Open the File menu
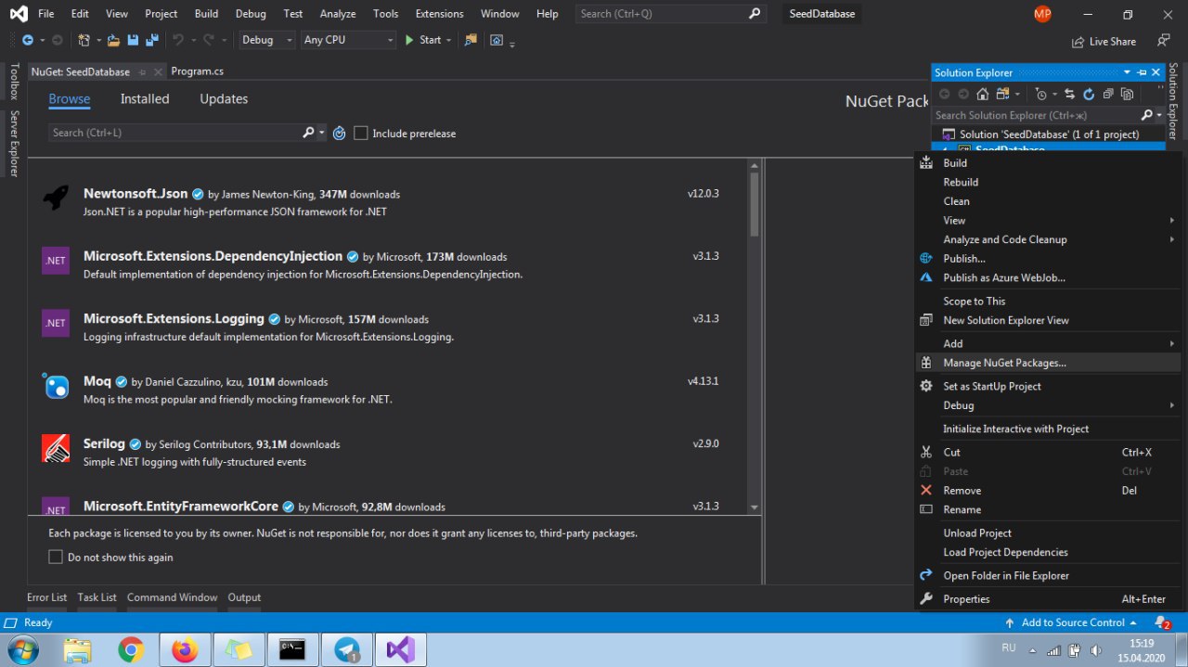Viewport: 1188px width, 667px height. [x=46, y=14]
